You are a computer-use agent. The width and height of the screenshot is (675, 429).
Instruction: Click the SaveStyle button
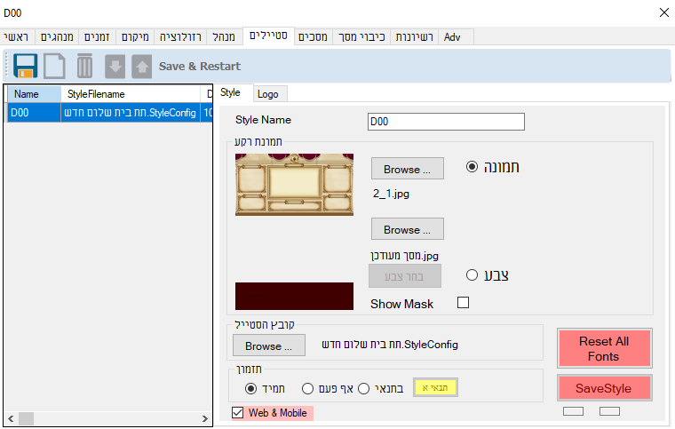604,388
